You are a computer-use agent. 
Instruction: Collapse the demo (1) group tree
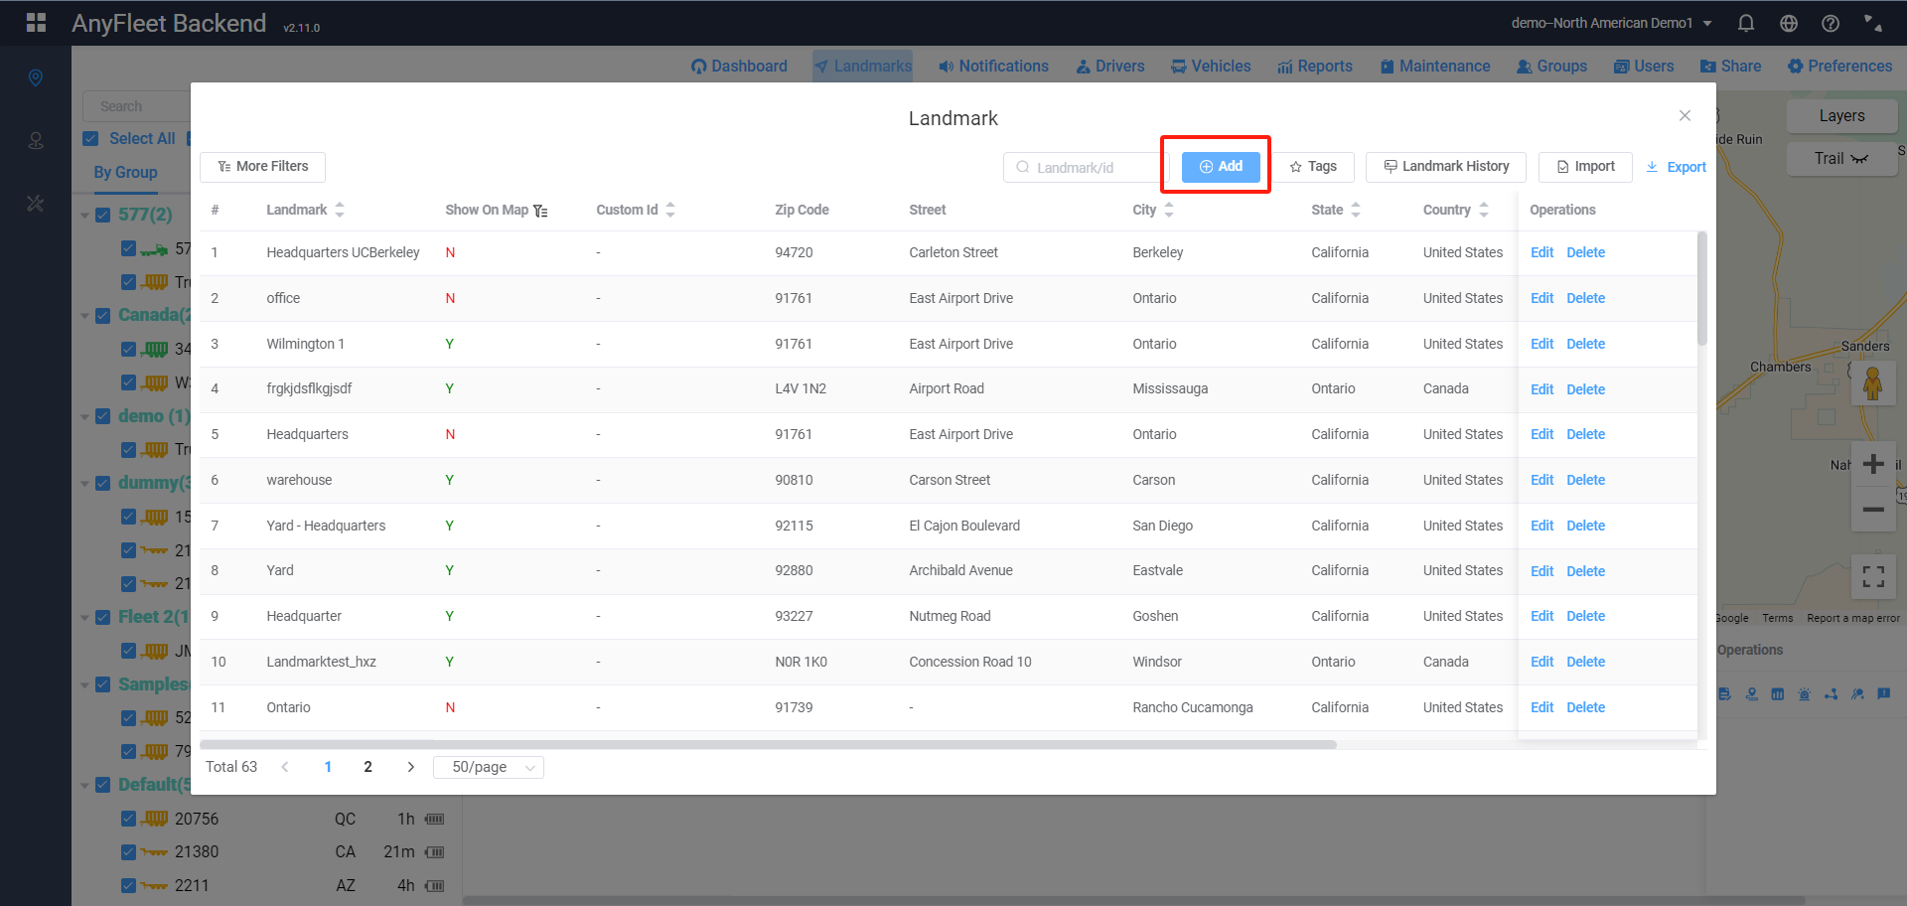[x=84, y=416]
